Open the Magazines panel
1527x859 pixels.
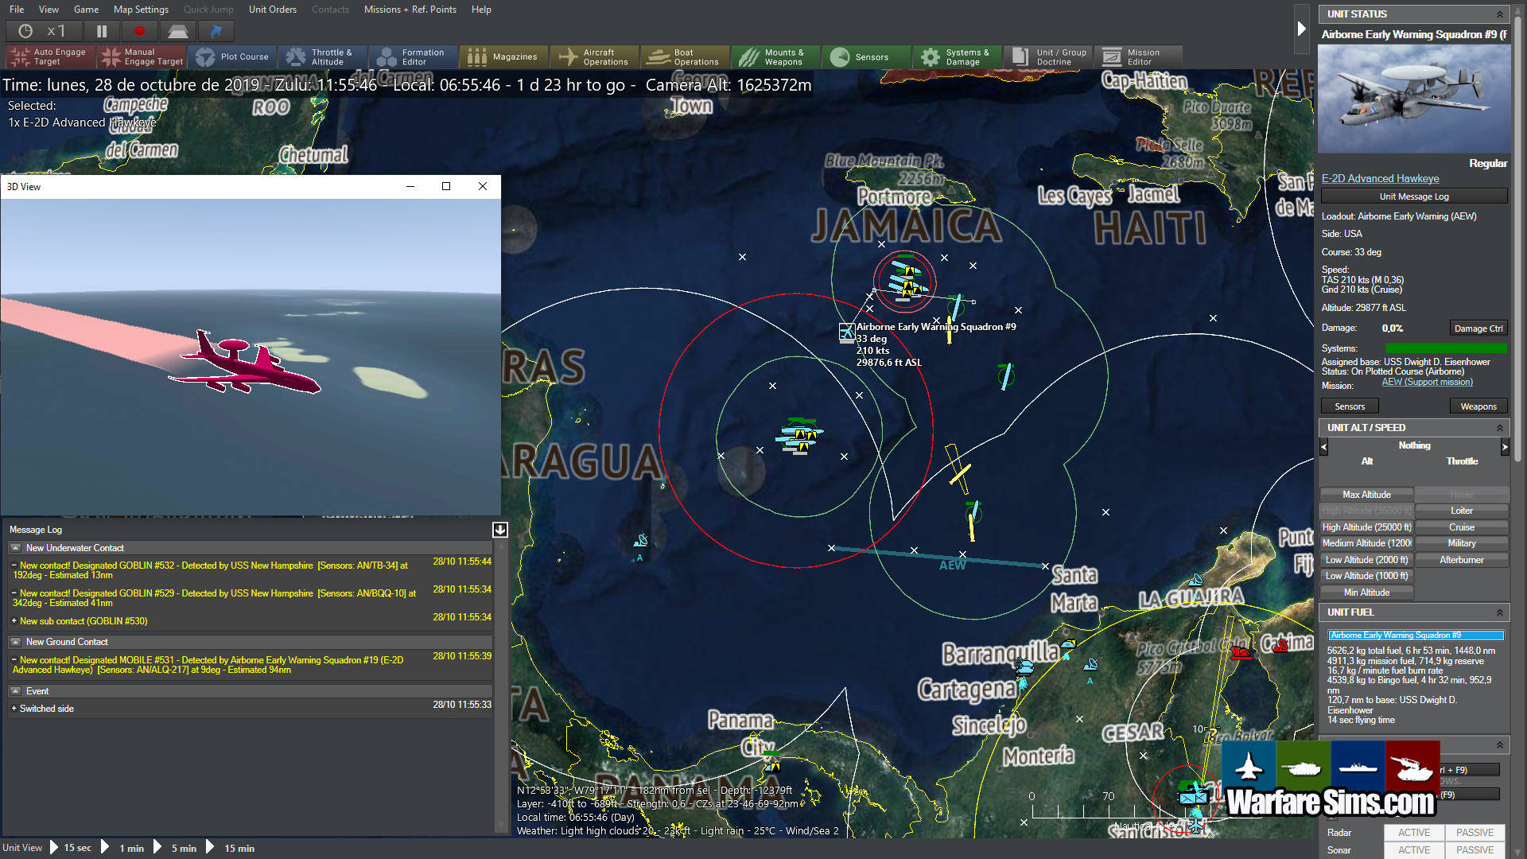click(503, 56)
